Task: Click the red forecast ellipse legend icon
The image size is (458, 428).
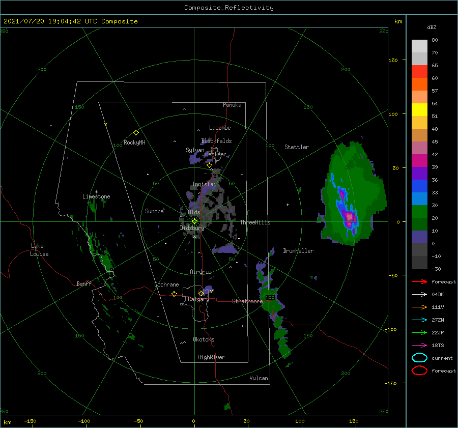Action: pos(419,370)
